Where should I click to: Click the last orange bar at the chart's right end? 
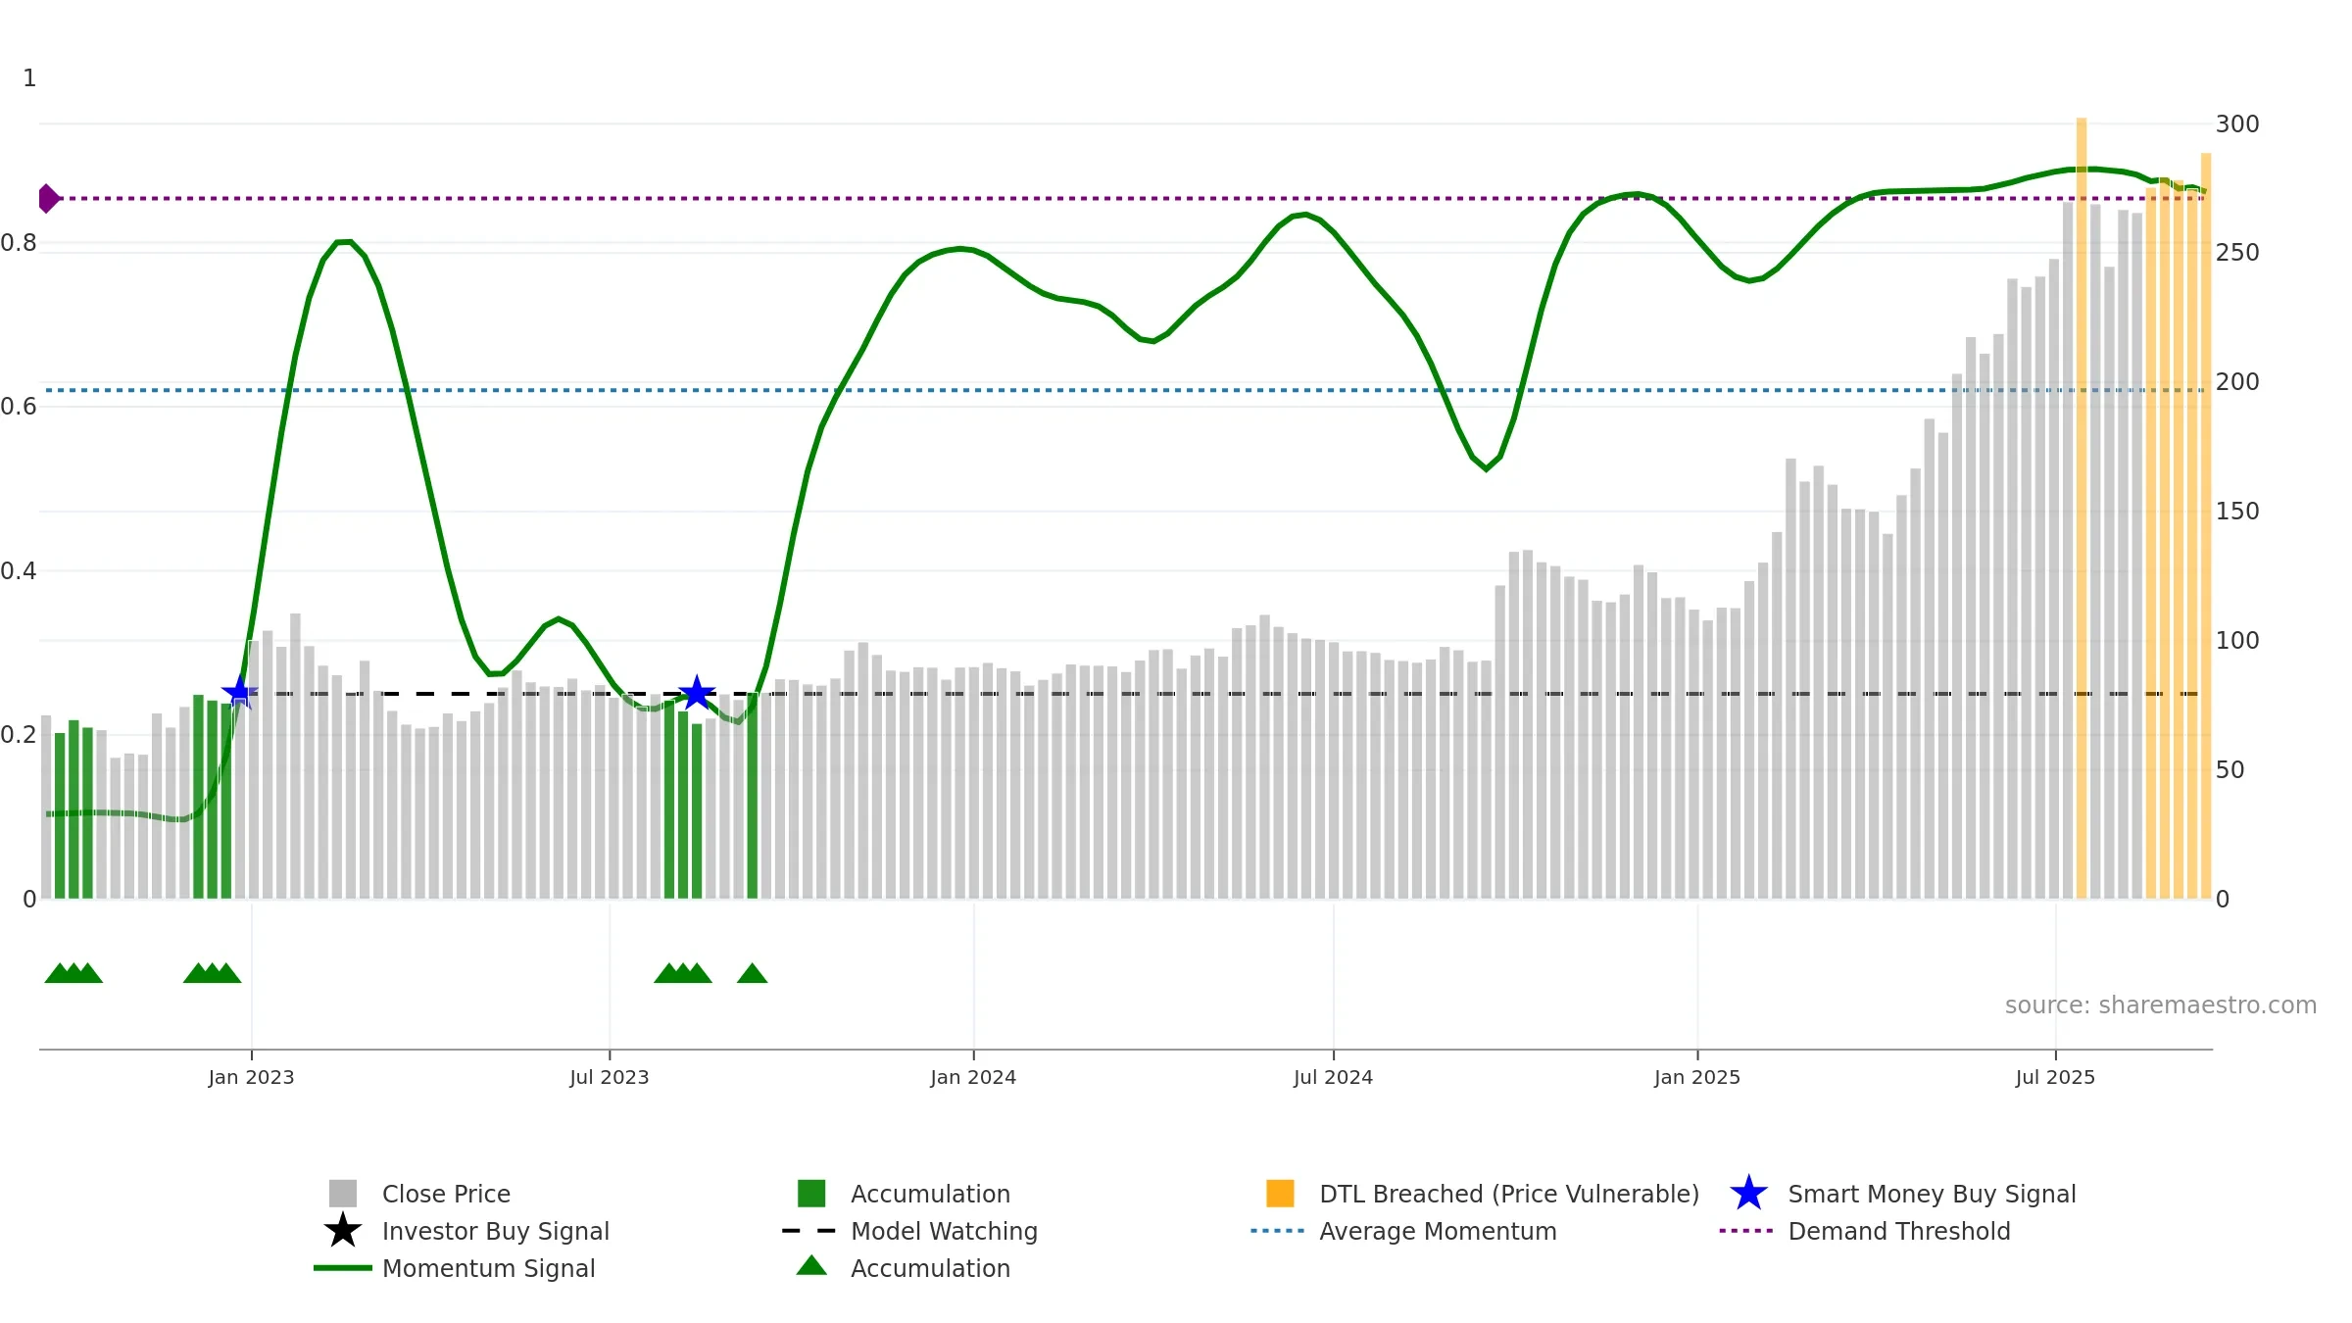(2206, 525)
